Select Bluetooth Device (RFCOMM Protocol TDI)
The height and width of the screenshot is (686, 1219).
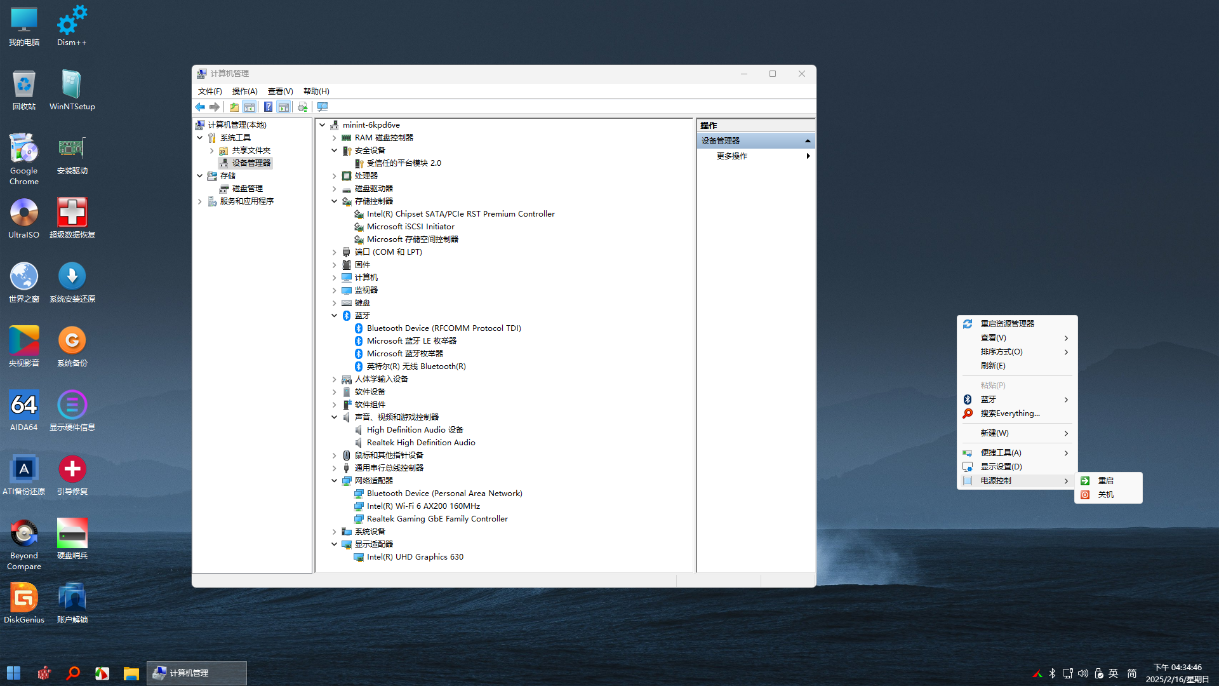pos(444,328)
